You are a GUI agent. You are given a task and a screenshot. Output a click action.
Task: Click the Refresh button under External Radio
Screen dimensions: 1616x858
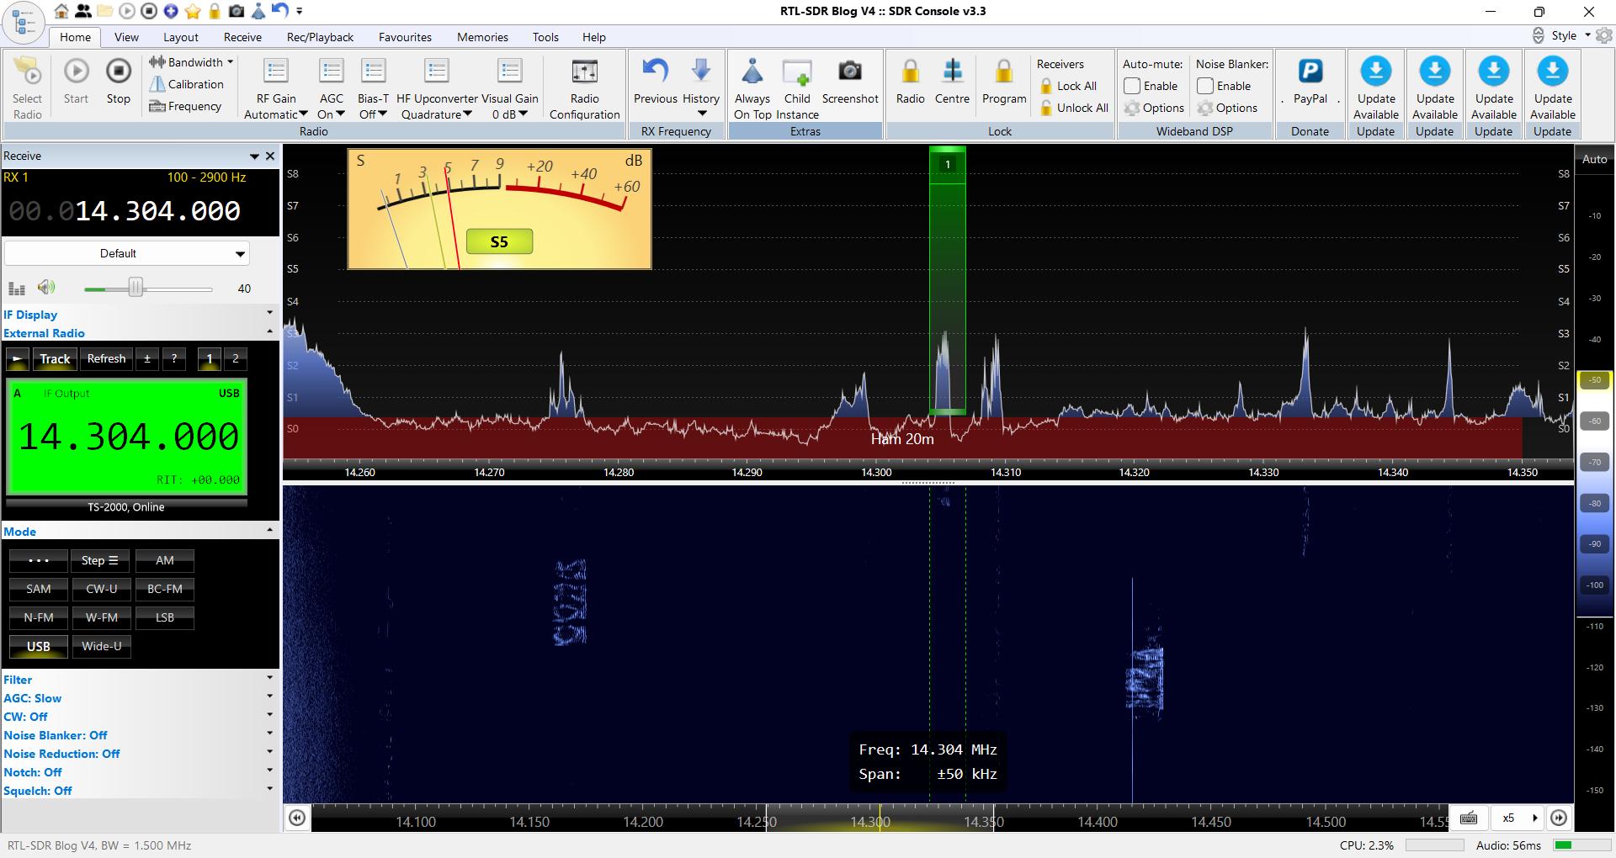click(106, 359)
